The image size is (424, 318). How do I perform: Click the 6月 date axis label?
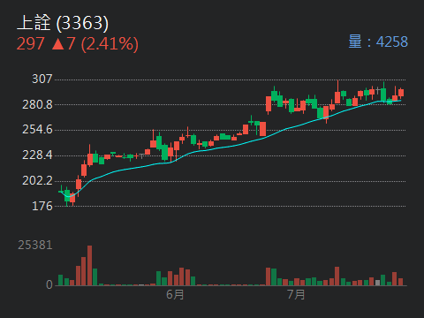175,294
